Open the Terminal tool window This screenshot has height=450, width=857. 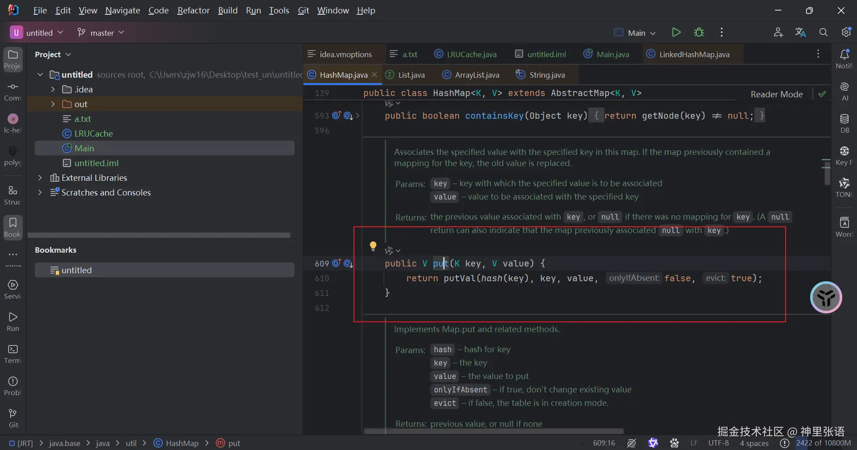tap(13, 354)
